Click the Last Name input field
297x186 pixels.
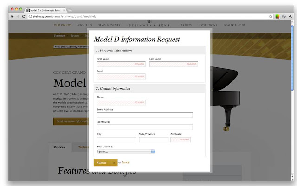(x=174, y=64)
